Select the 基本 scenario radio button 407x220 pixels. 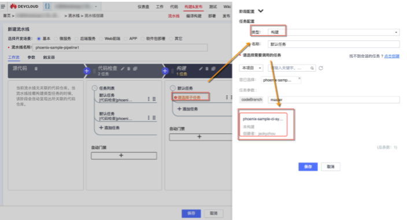39,39
